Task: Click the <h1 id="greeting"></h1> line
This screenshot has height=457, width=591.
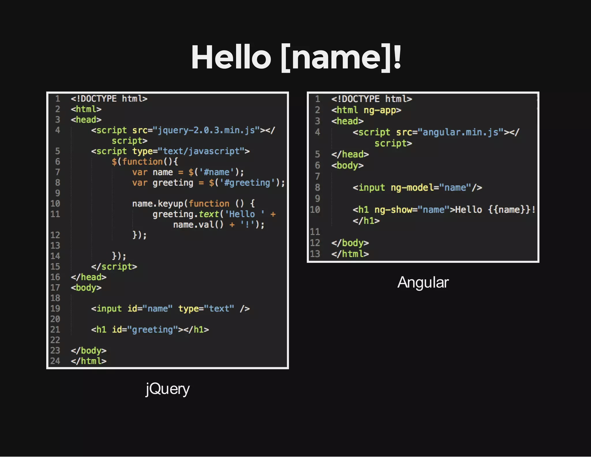Action: pos(150,330)
